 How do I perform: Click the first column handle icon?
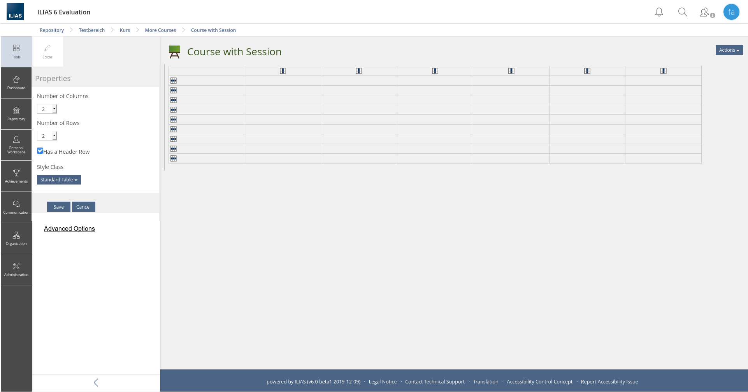pos(283,71)
